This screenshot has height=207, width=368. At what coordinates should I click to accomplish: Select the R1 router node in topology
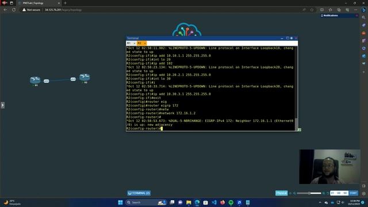tap(35, 80)
